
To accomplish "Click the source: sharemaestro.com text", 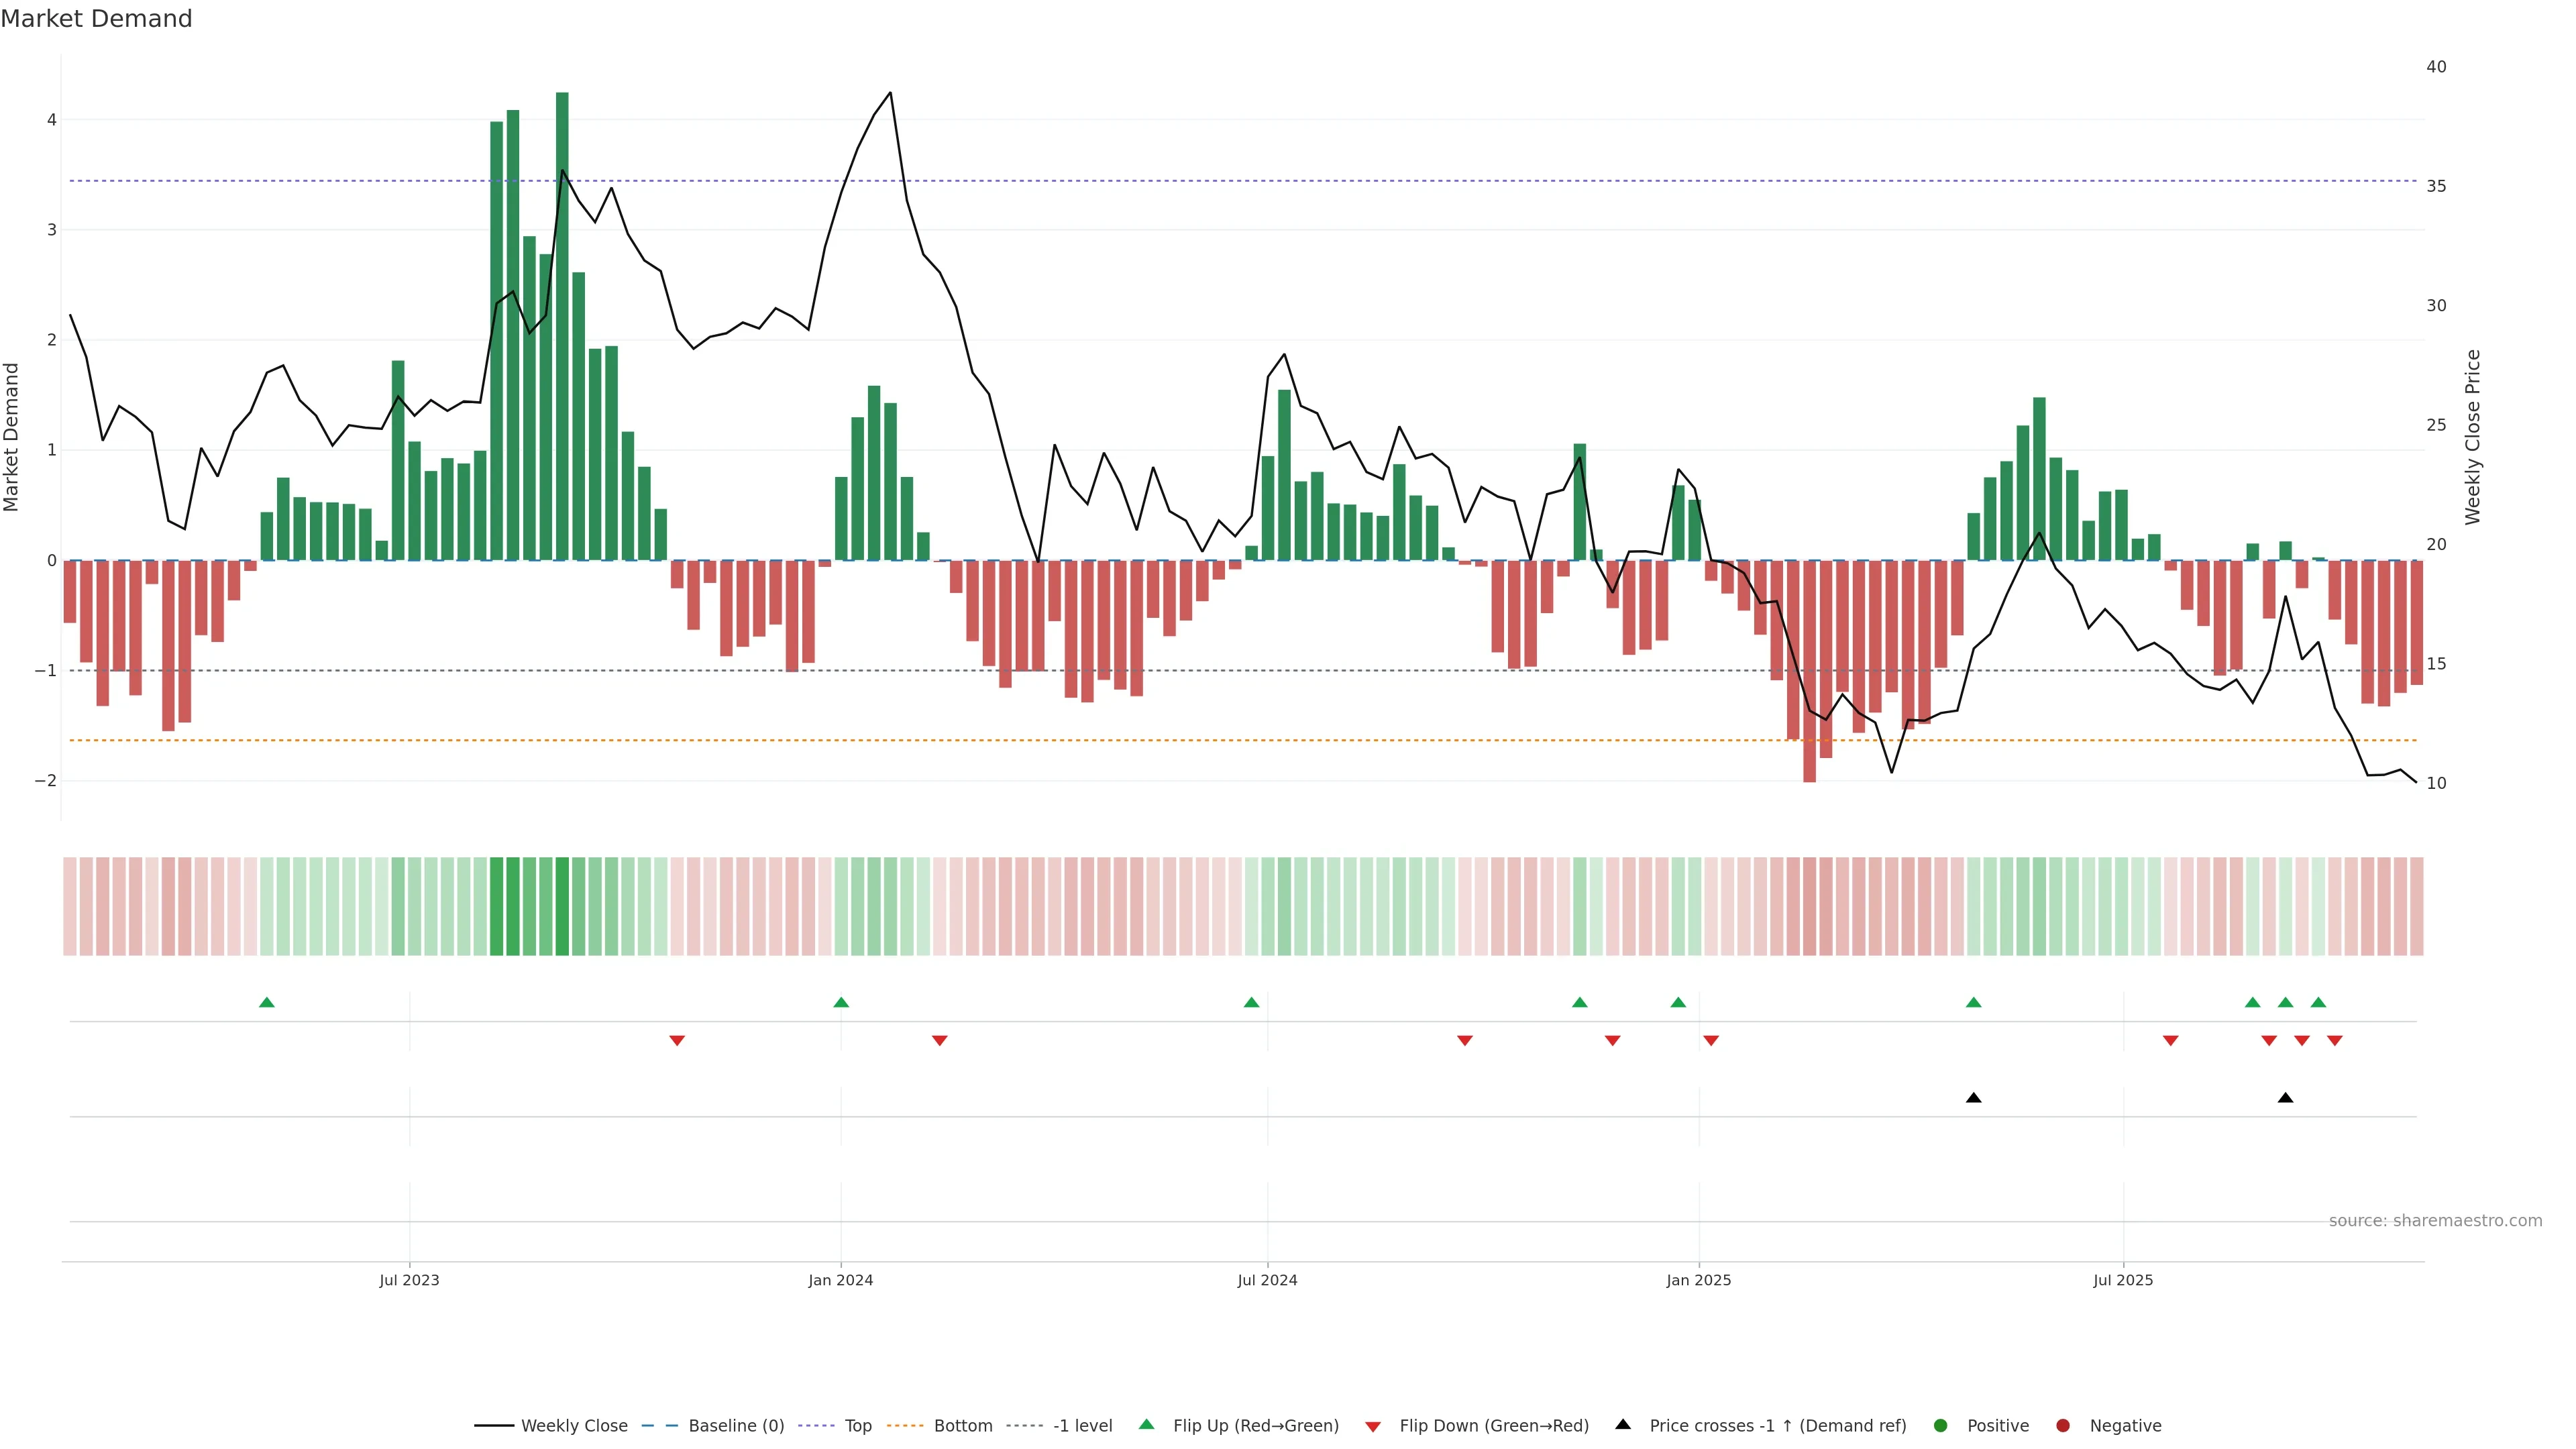I will coord(2435,1221).
